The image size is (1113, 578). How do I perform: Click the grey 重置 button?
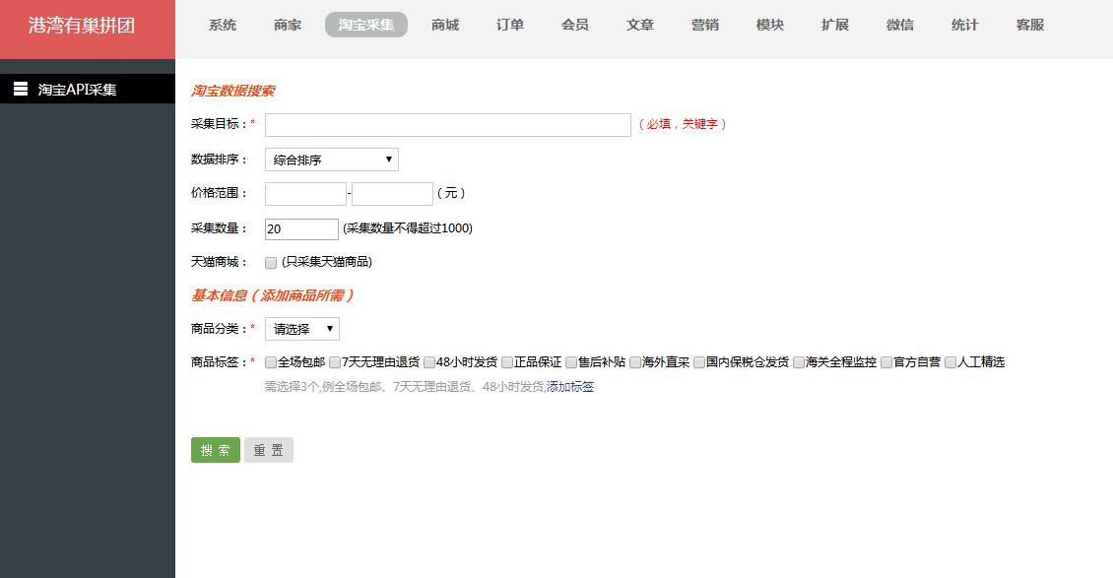(268, 450)
